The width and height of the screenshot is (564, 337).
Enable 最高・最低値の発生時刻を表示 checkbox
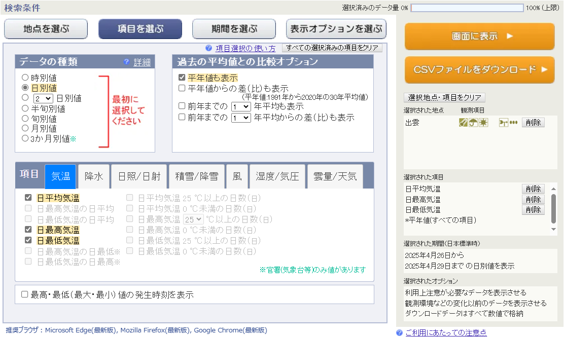click(24, 294)
